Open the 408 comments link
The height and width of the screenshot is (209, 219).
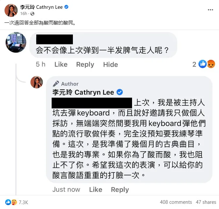pos(176,202)
